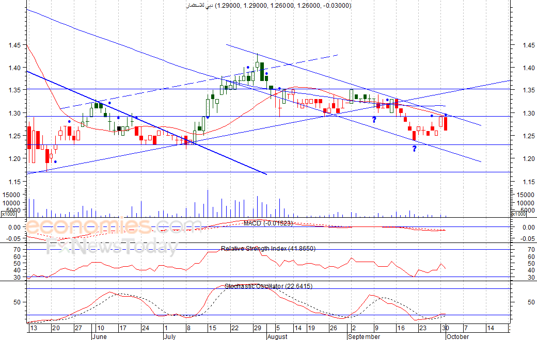Click date label 8 in July
This screenshot has height=340, width=537.
click(x=188, y=328)
